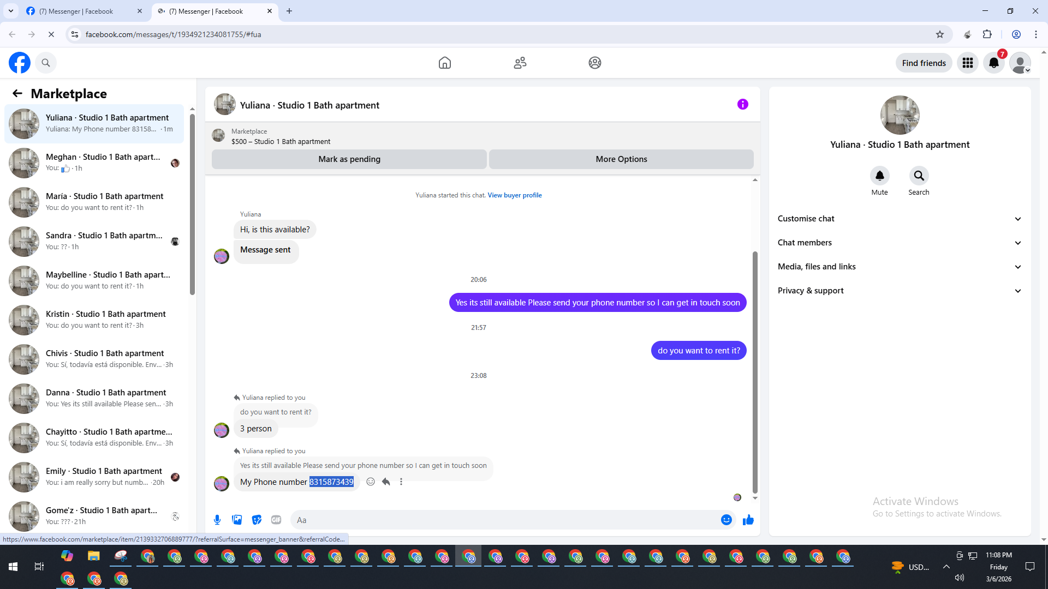Toggle conversation information panel

pos(742,104)
